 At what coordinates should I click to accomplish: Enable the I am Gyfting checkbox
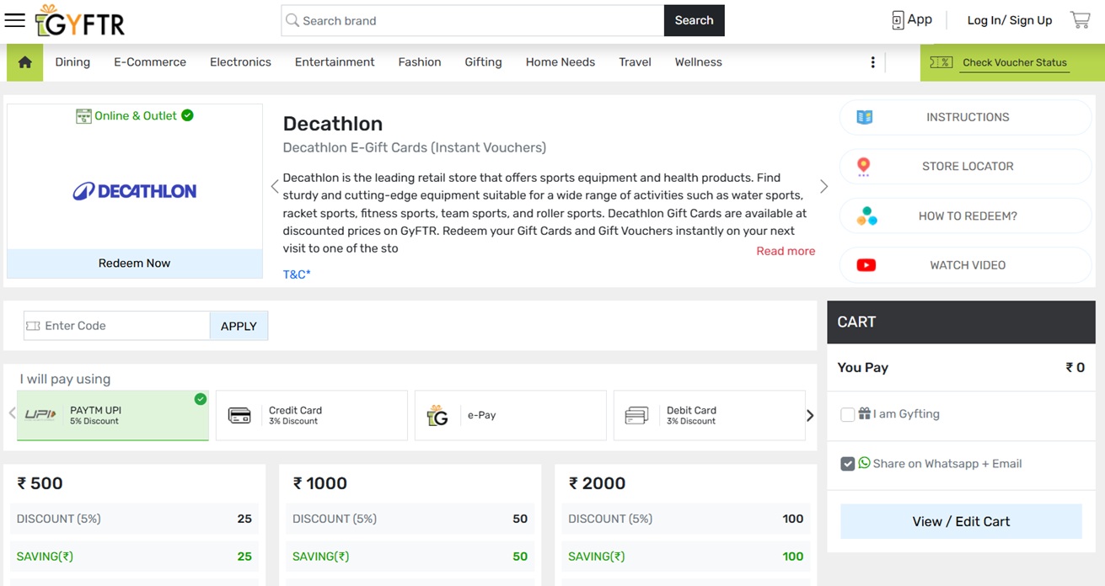coord(848,414)
